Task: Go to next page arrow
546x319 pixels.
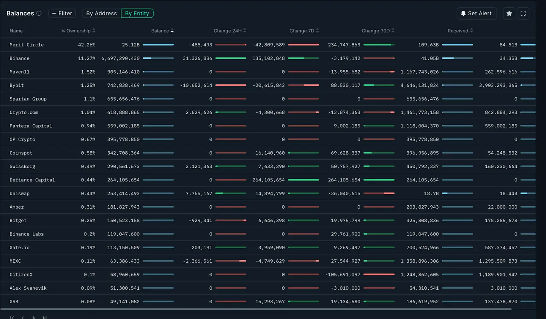Action: pyautogui.click(x=34, y=317)
